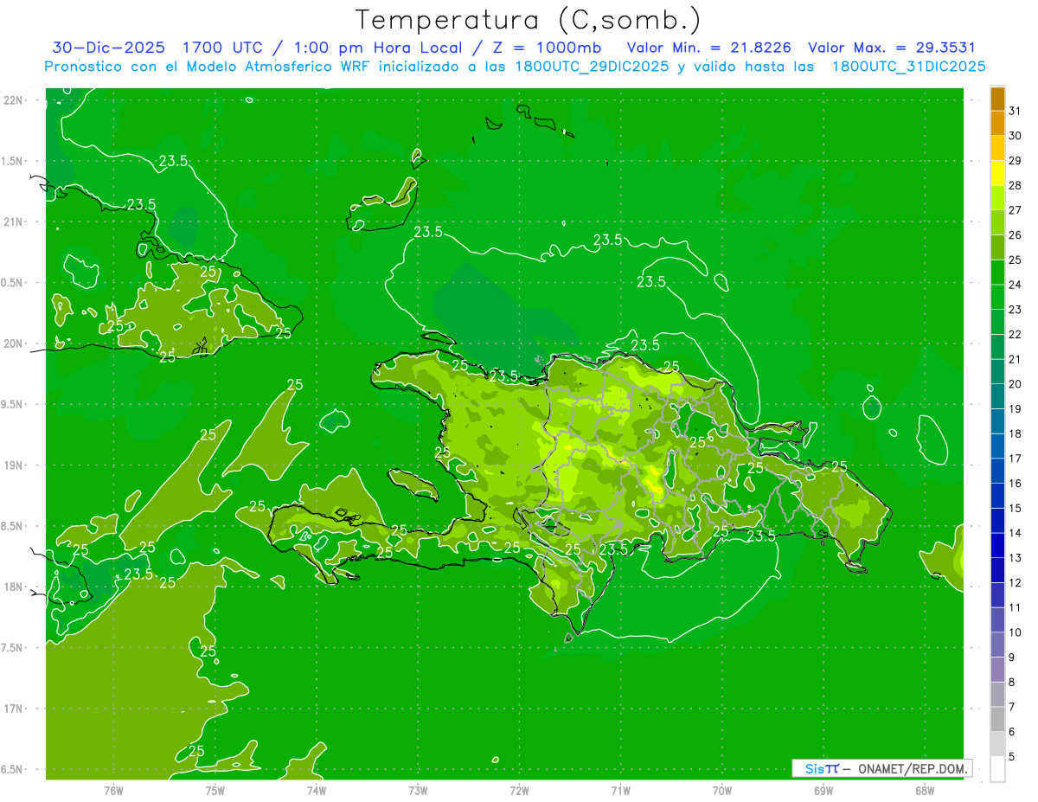The height and width of the screenshot is (802, 1038).
Task: Click the gray legend swatch between 6 and 7
Action: click(997, 719)
